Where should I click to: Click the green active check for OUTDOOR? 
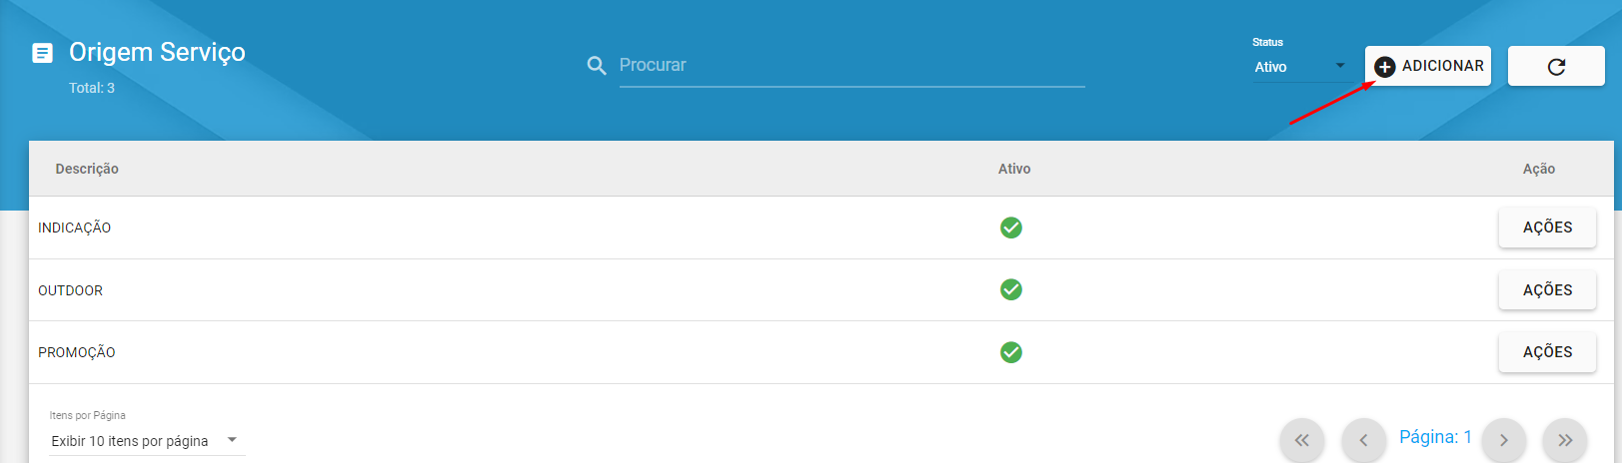coord(1011,289)
